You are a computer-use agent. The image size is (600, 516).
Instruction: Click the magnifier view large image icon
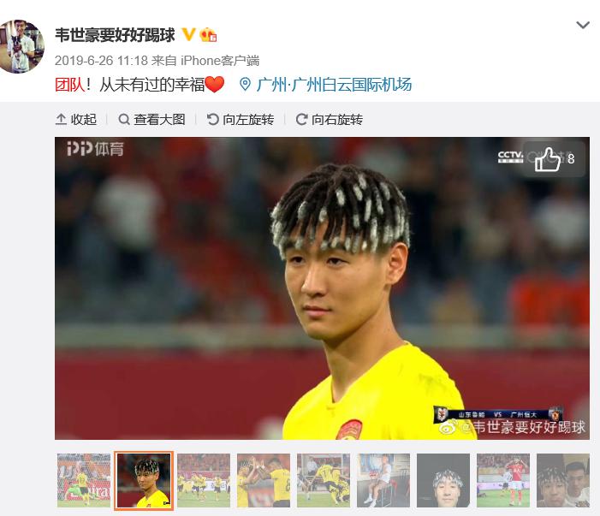click(123, 119)
